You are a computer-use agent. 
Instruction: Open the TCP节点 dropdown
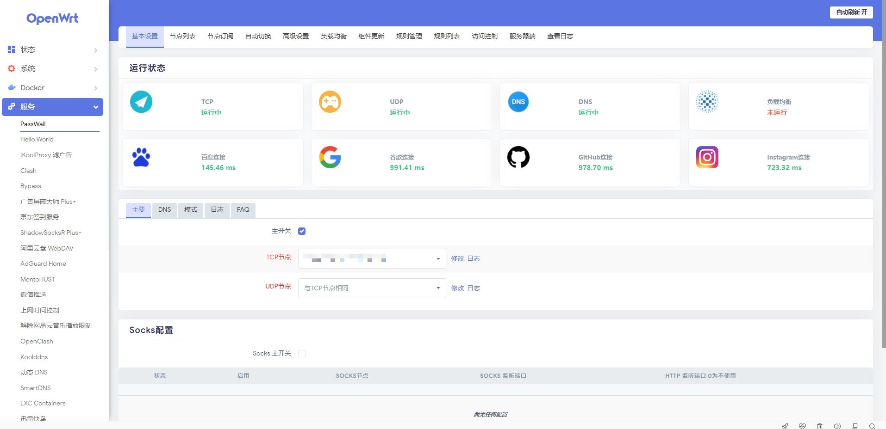[372, 258]
